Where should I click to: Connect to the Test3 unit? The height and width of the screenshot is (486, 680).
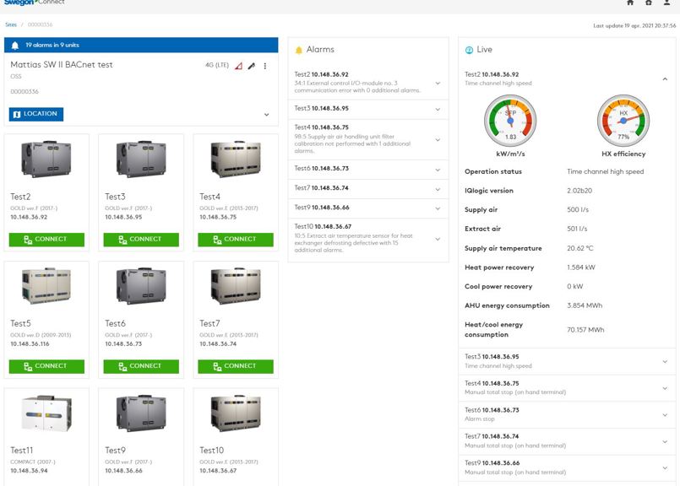point(141,240)
